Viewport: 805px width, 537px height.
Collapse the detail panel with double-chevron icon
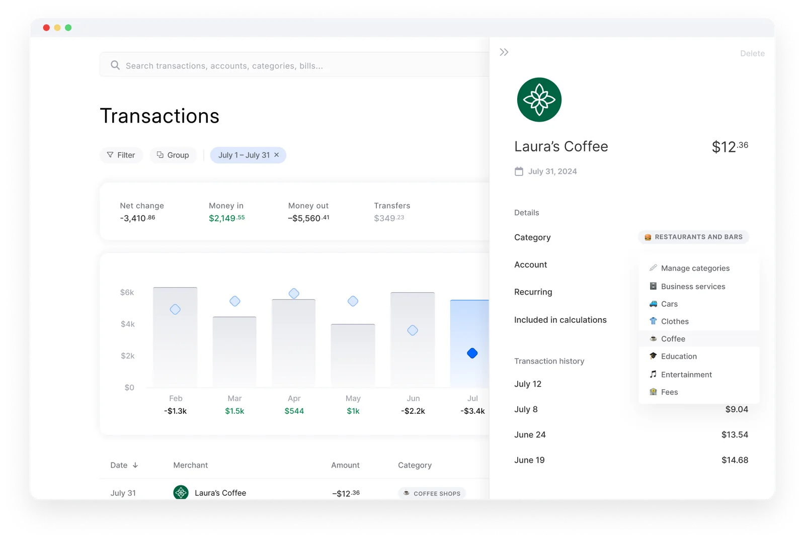point(504,52)
